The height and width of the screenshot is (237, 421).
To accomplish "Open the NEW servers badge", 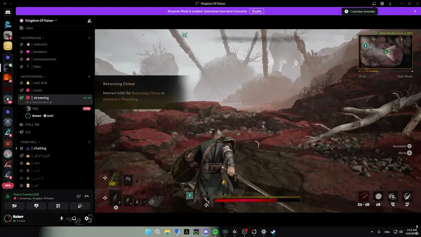I will point(8,186).
